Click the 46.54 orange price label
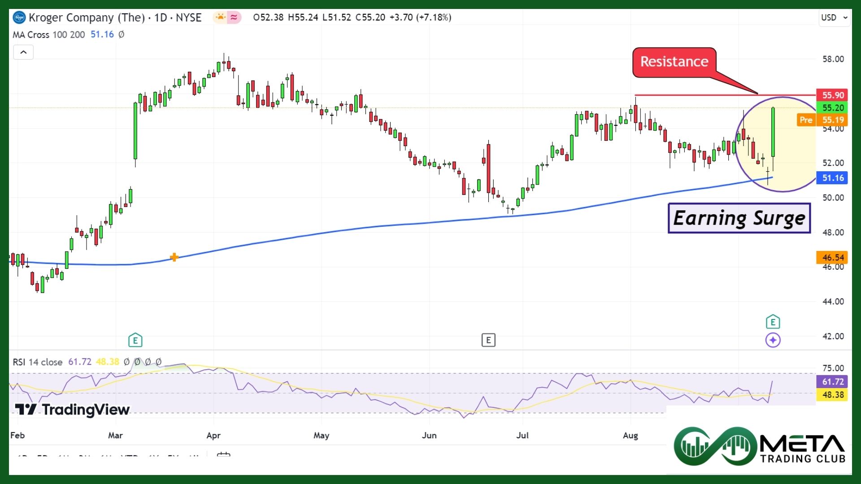861x484 pixels. point(832,257)
